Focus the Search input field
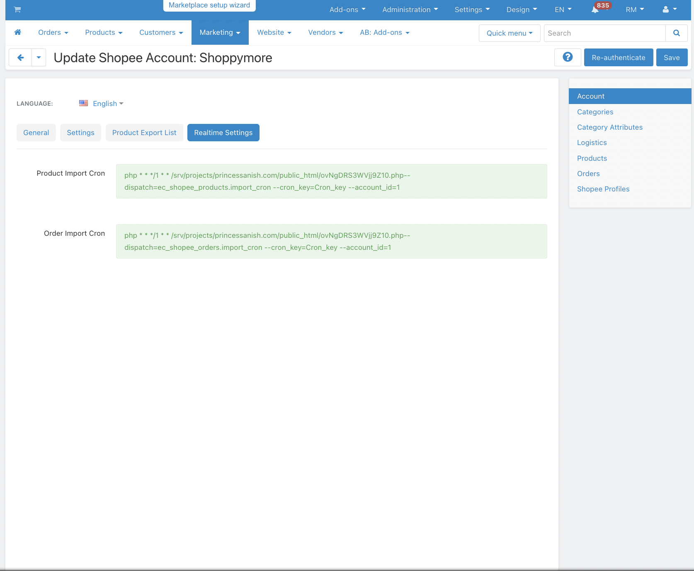The image size is (694, 571). coord(604,33)
